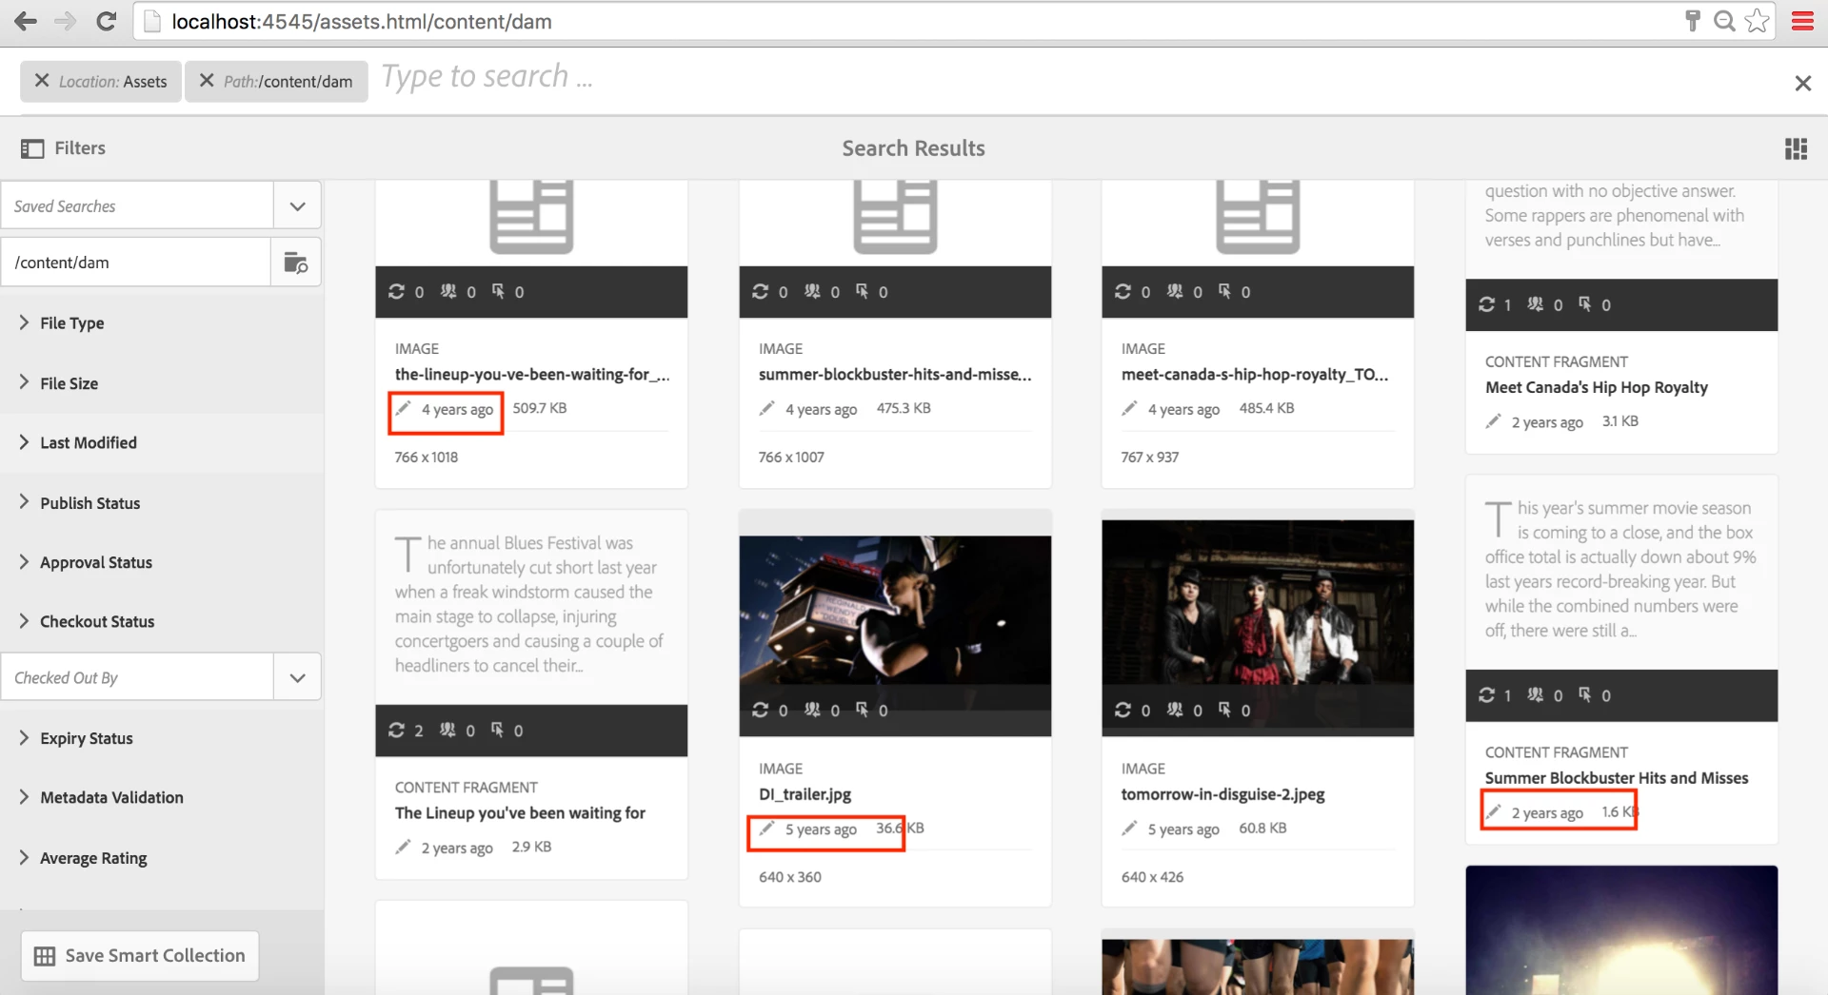The width and height of the screenshot is (1828, 995).
Task: Open Checked Out By dropdown arrow
Action: click(x=297, y=677)
